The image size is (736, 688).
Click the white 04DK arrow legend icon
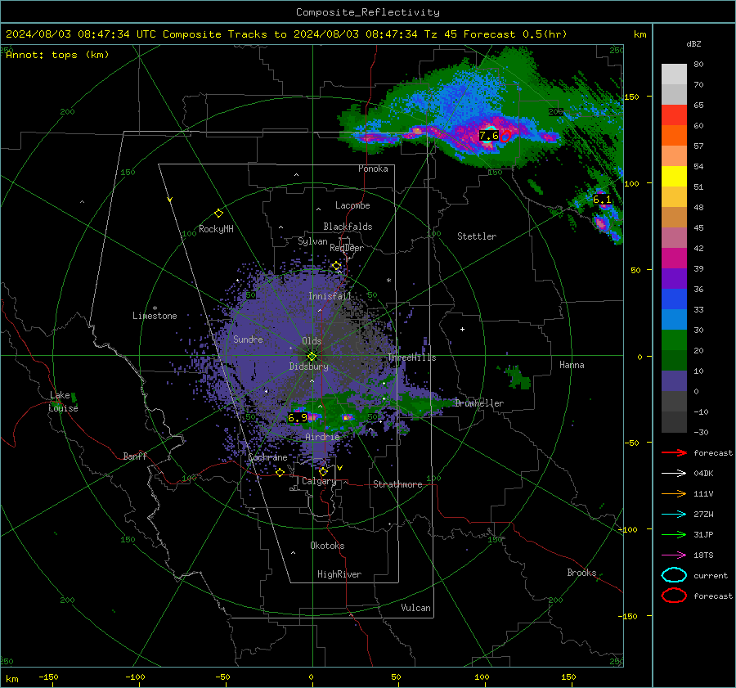(674, 474)
